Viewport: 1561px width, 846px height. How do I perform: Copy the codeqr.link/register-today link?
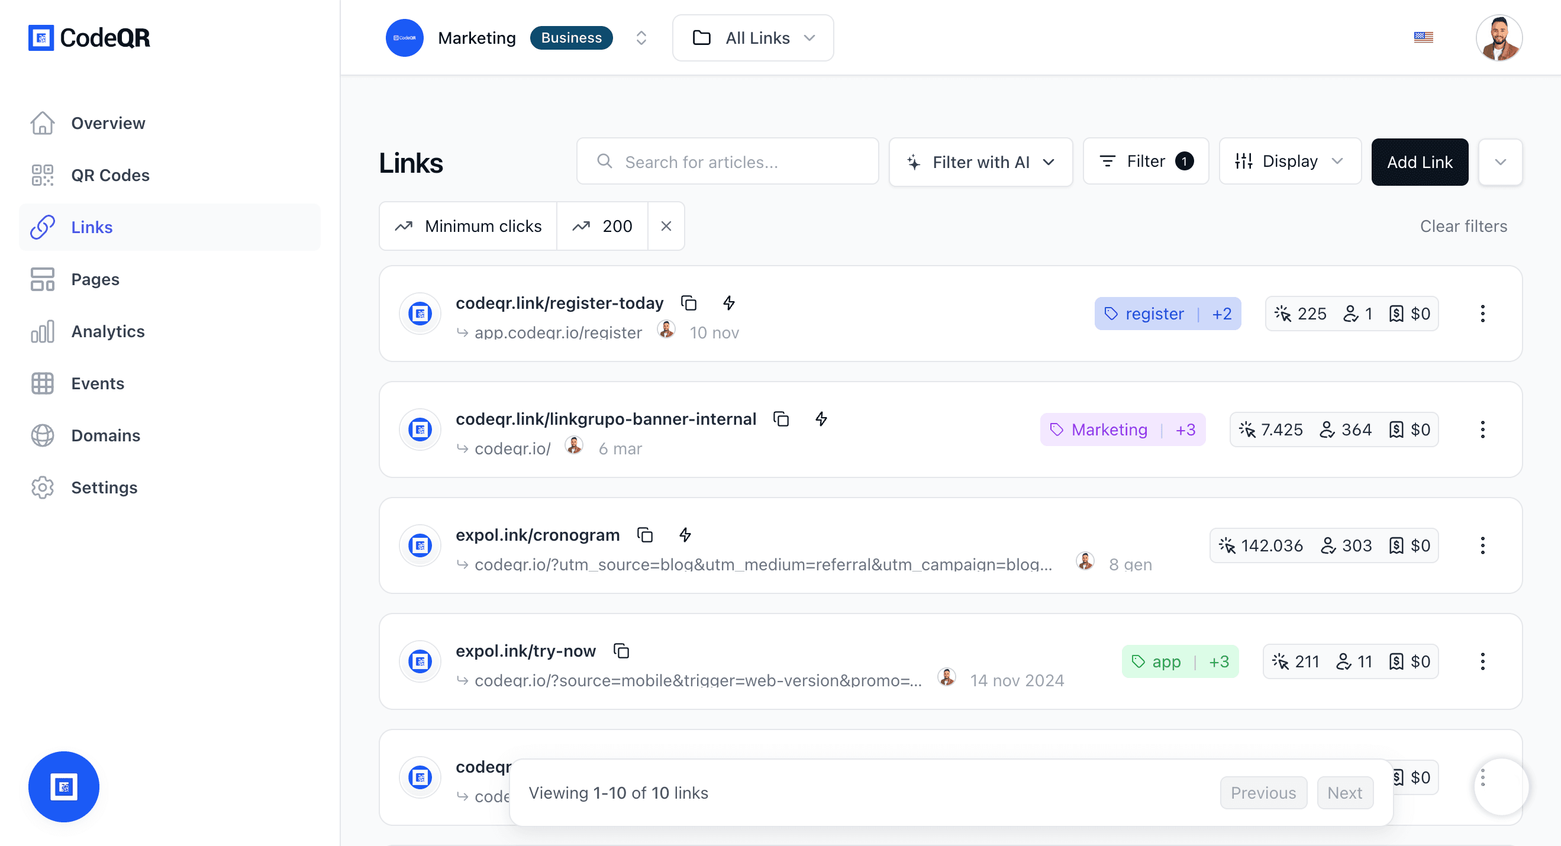(689, 302)
